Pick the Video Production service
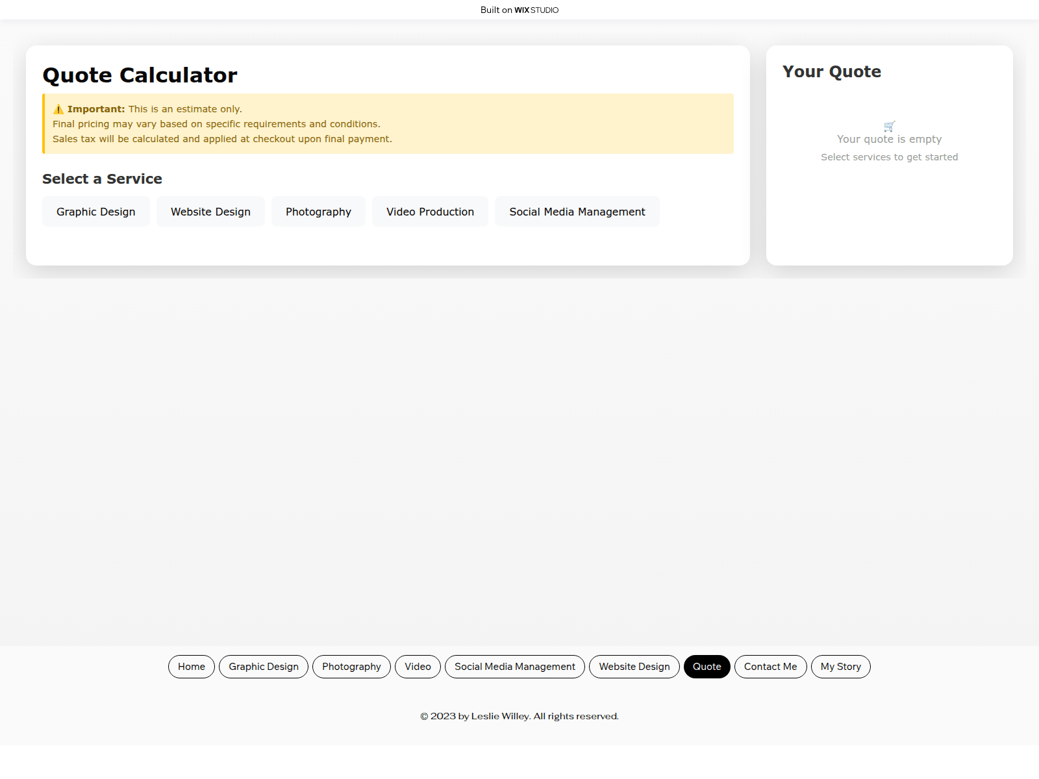The width and height of the screenshot is (1039, 779). [x=430, y=212]
